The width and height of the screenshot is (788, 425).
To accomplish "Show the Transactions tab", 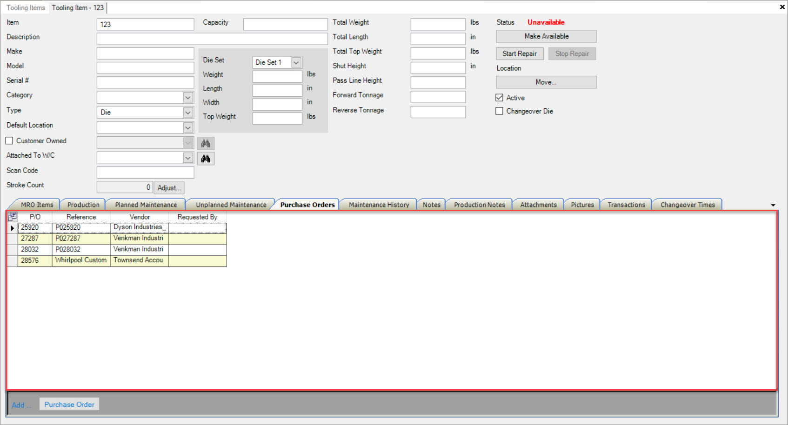I will pos(627,205).
